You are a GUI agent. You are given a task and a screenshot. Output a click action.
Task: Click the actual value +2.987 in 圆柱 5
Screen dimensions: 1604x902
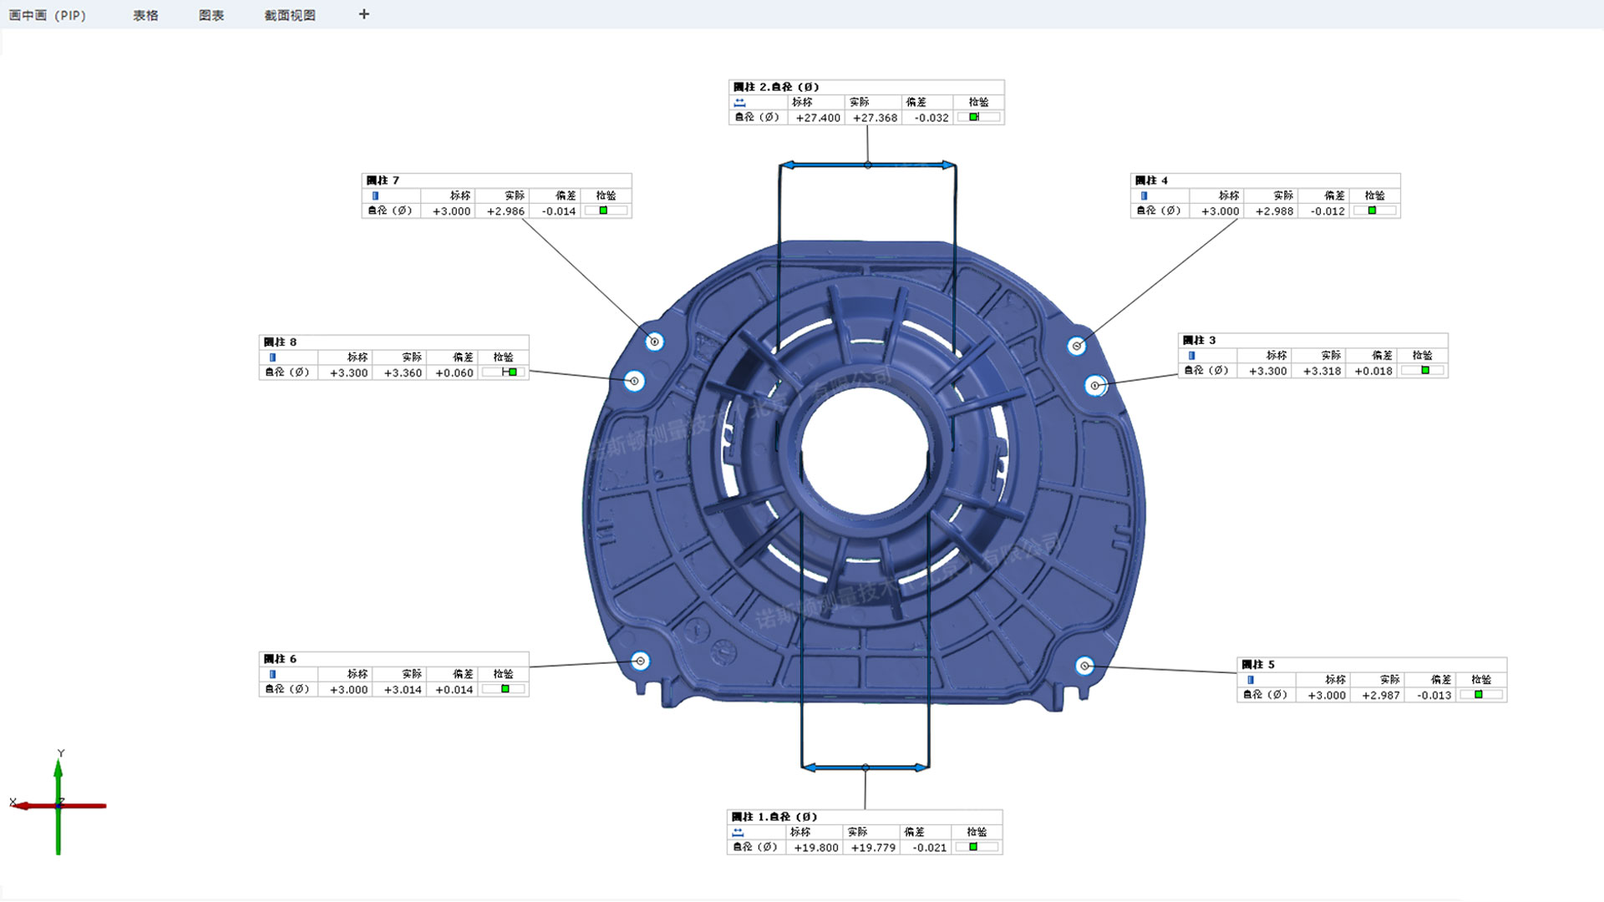(1381, 696)
